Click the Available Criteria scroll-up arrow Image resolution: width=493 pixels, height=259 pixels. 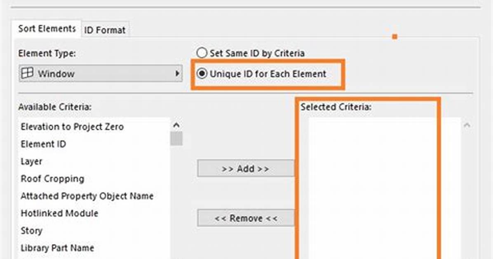point(176,125)
